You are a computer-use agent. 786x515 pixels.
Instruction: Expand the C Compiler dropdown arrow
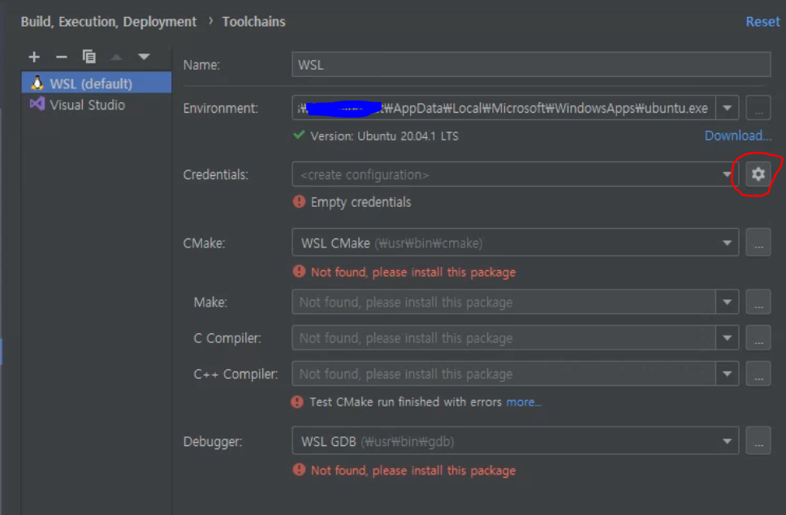coord(727,338)
